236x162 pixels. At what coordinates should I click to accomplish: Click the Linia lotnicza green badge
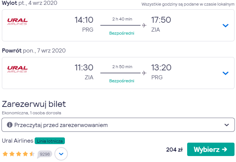(x=50, y=141)
